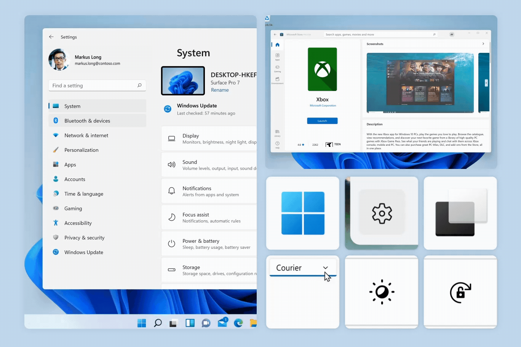Open the Gaming section in Microsoft Store
This screenshot has width=521, height=347.
click(x=277, y=68)
